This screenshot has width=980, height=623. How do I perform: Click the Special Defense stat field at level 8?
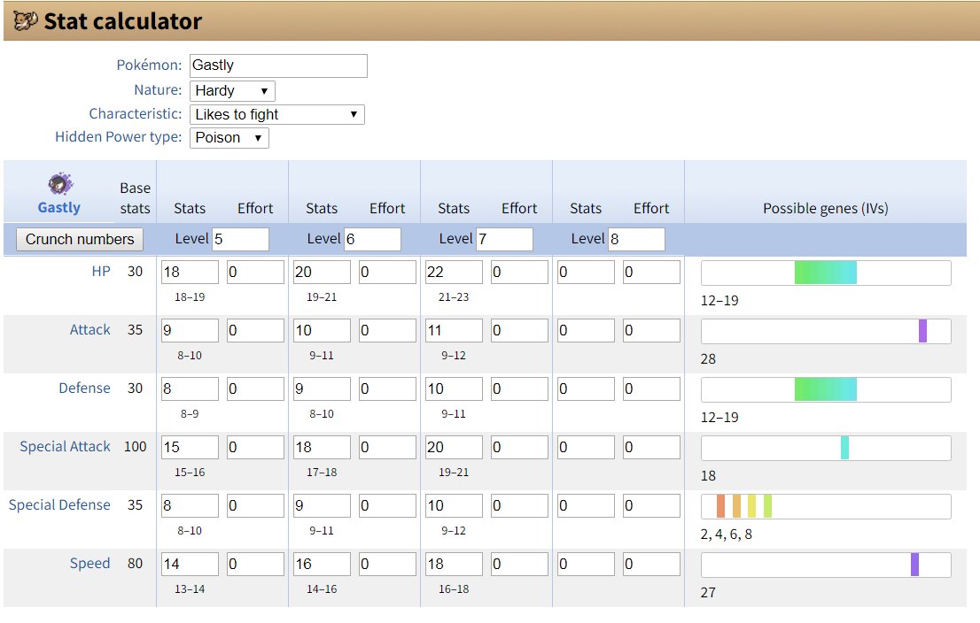586,505
